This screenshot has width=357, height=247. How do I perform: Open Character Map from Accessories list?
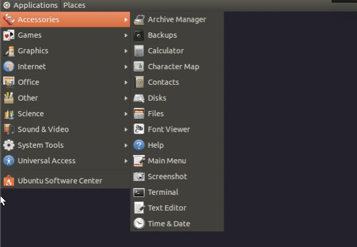(177, 67)
